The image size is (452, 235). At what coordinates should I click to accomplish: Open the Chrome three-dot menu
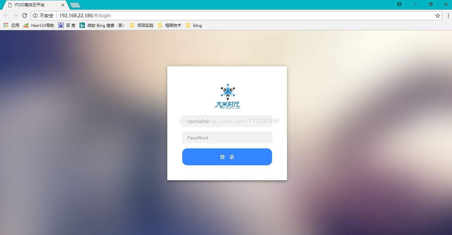click(x=448, y=16)
